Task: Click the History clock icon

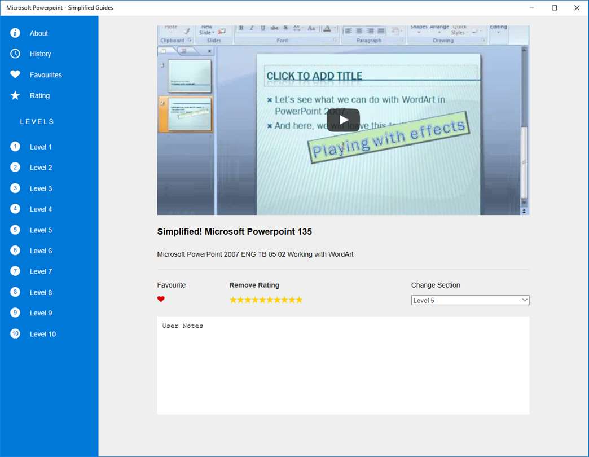Action: [x=15, y=54]
